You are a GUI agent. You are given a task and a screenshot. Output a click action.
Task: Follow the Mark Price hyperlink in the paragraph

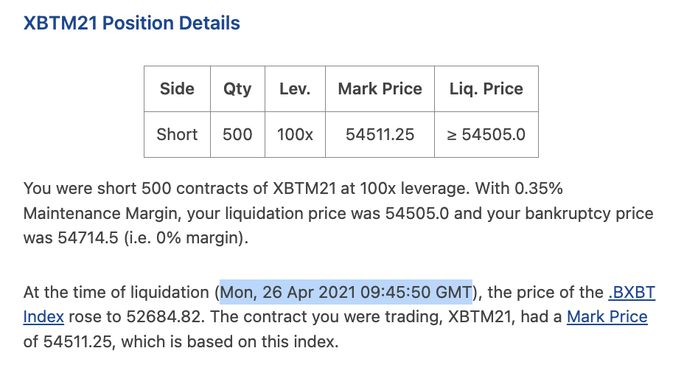click(607, 317)
